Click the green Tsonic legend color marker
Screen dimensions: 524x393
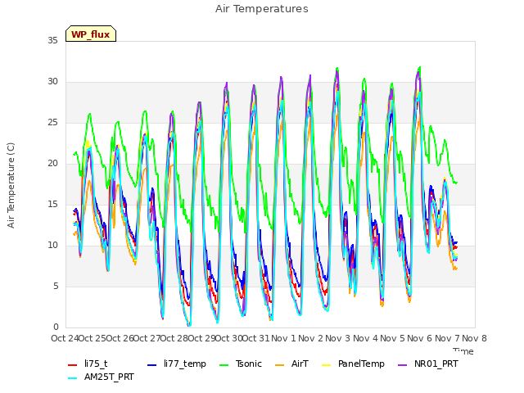pyautogui.click(x=224, y=364)
